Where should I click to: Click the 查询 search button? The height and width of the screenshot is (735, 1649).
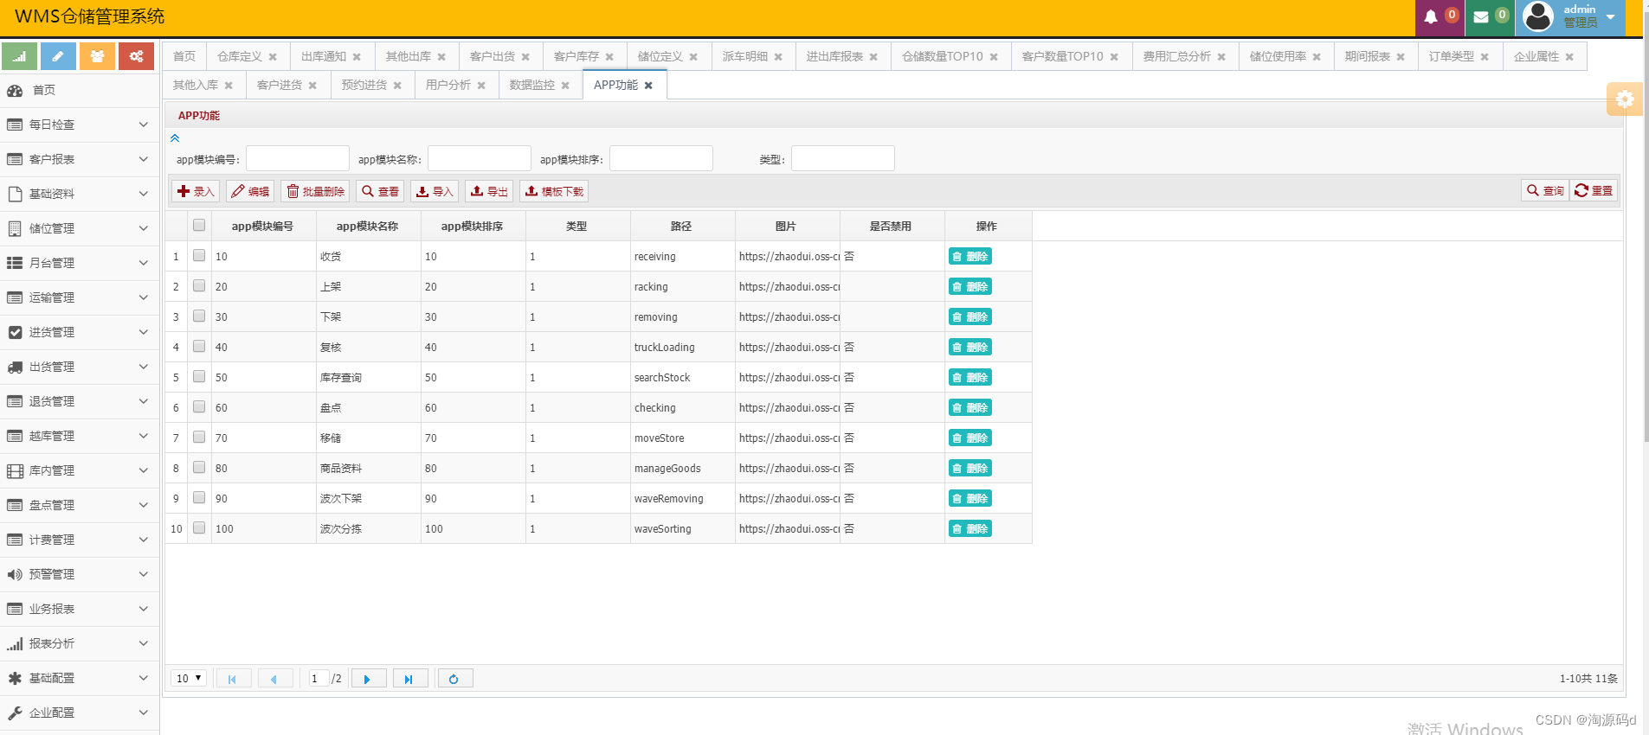tap(1545, 190)
